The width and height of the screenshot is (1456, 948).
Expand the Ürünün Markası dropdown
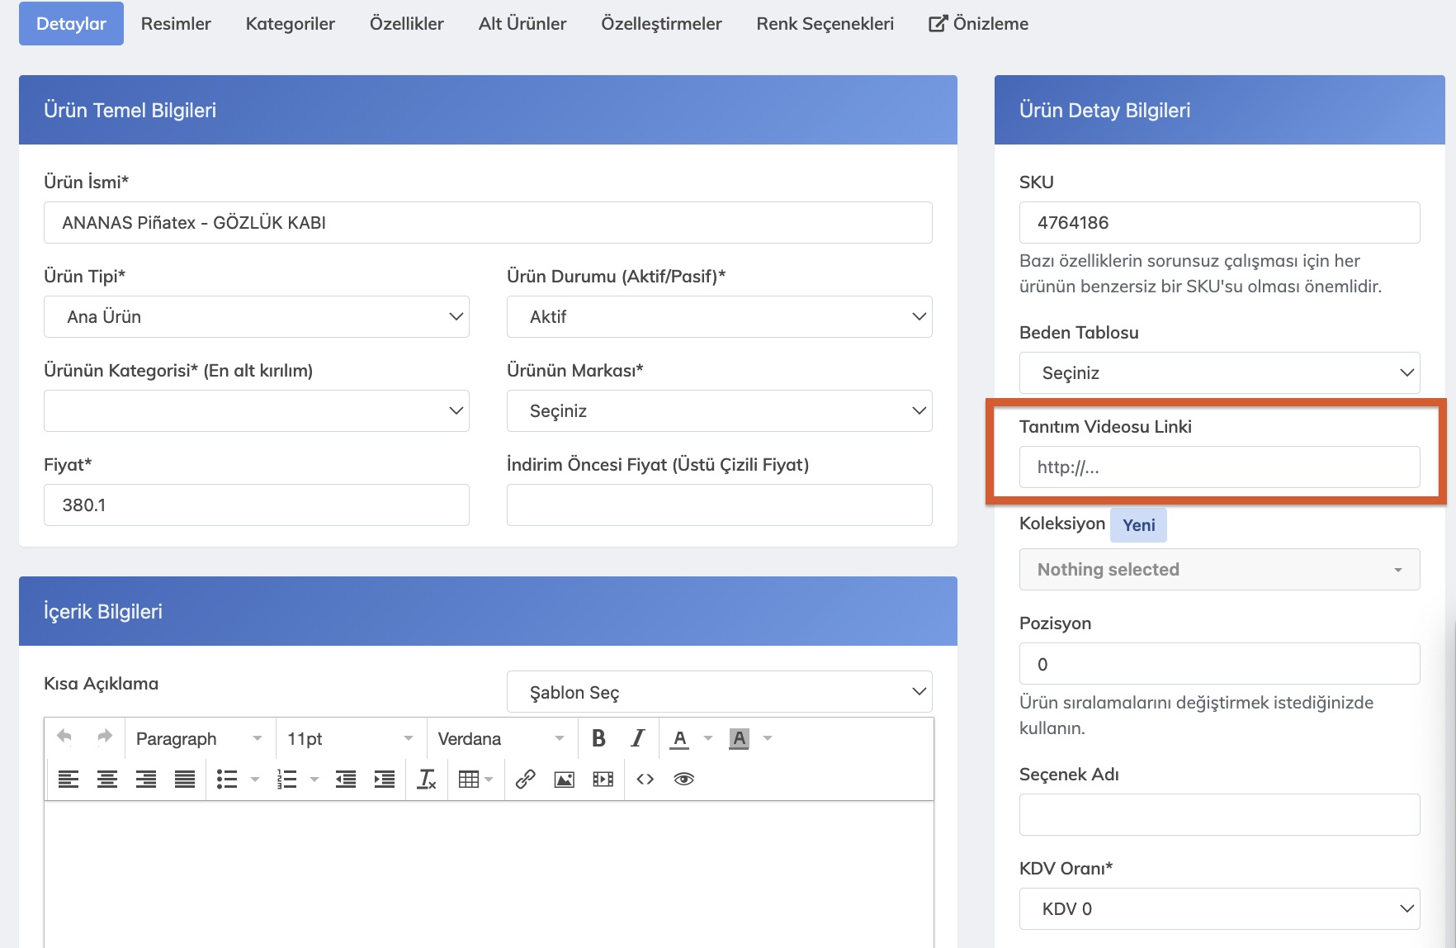pyautogui.click(x=719, y=411)
